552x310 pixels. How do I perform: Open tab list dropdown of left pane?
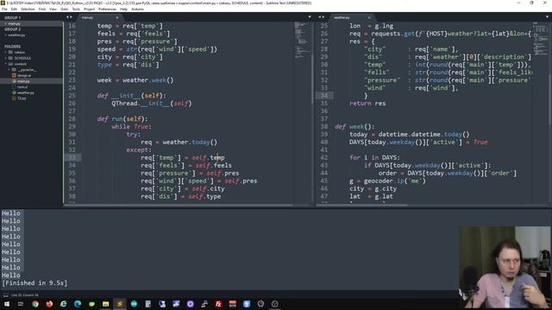coord(310,17)
